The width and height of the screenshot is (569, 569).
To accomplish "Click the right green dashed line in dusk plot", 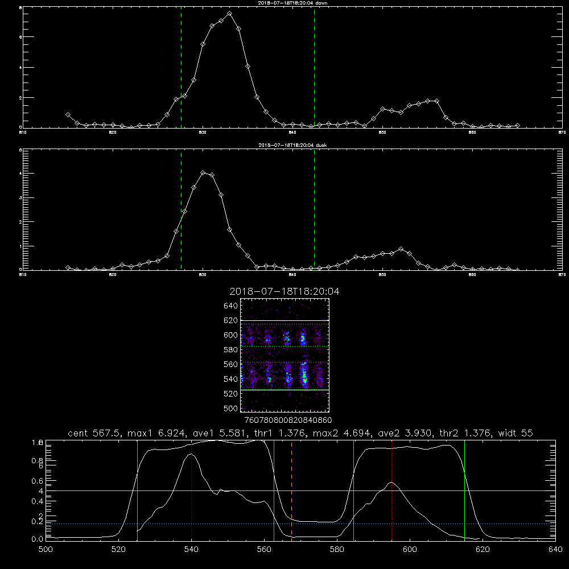I will [x=314, y=210].
